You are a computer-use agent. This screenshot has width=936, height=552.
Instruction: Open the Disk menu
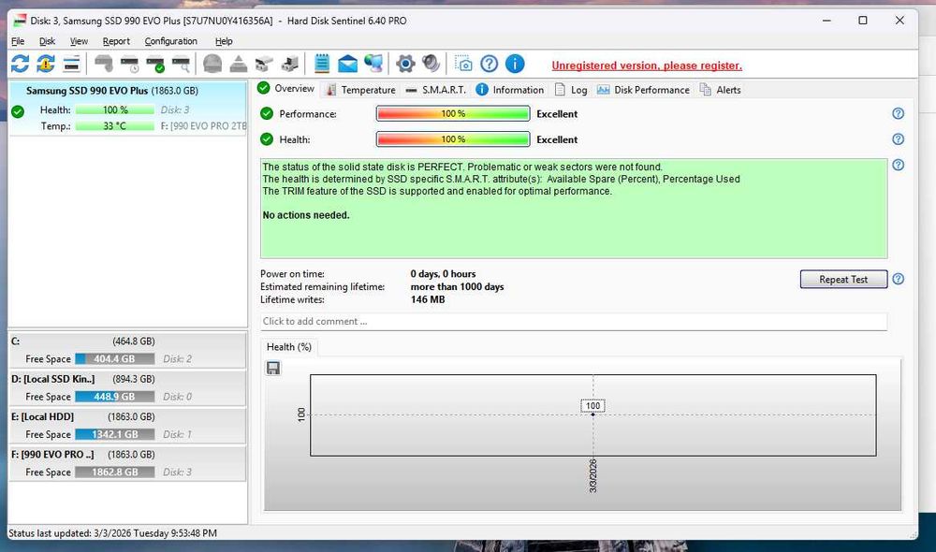click(47, 41)
